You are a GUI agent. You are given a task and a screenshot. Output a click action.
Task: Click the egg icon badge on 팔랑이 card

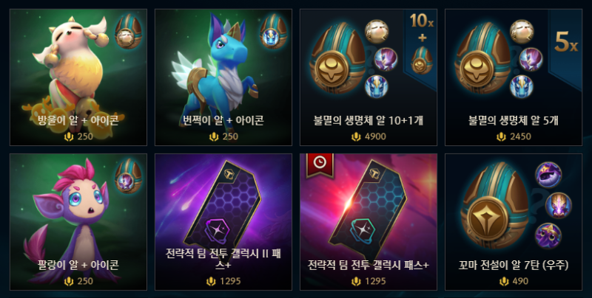point(128,176)
